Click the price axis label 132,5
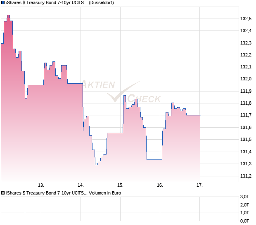256x225 pixels. (x=246, y=19)
